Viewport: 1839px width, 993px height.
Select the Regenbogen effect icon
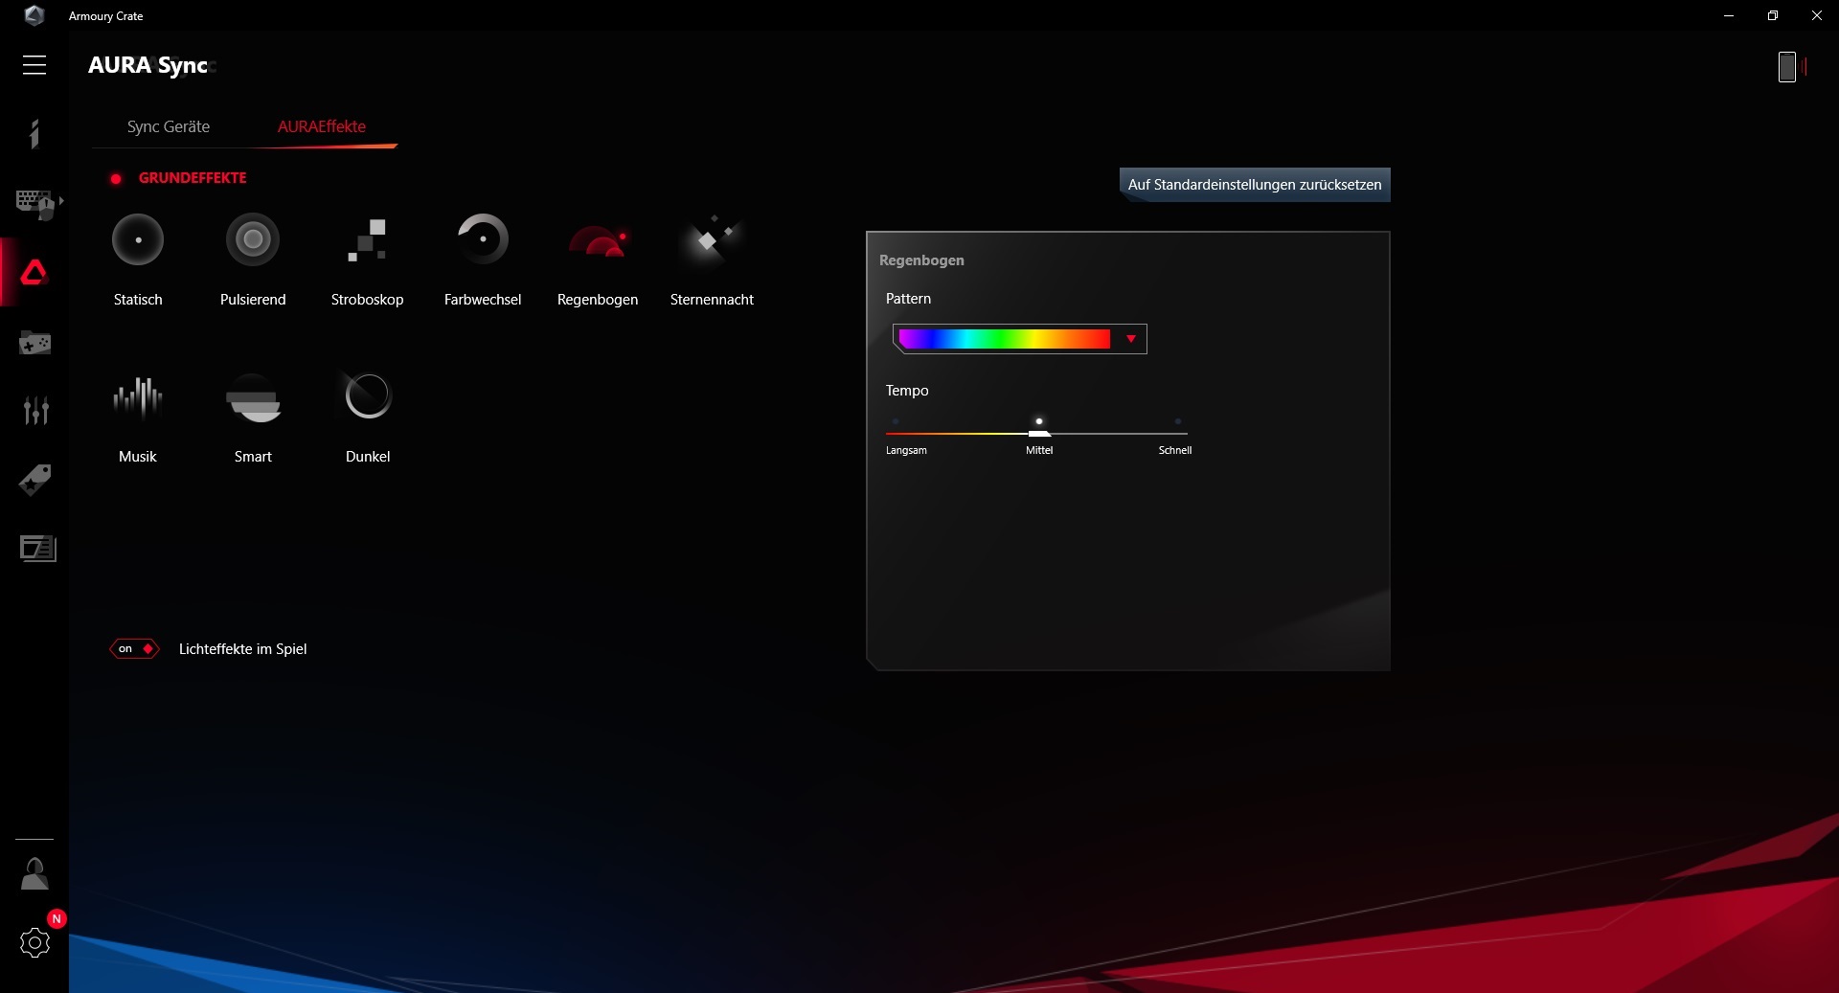click(598, 241)
